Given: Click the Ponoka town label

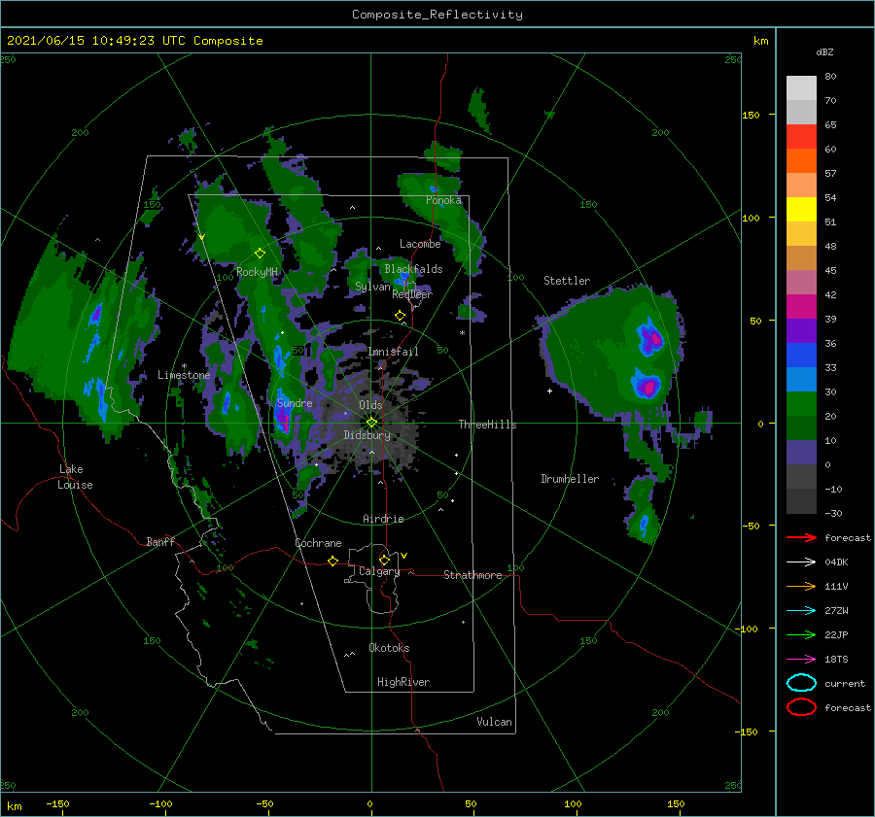Looking at the screenshot, I should coord(443,200).
